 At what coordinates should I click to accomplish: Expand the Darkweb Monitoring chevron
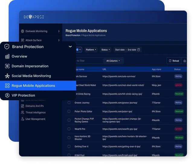pyautogui.click(x=59, y=31)
